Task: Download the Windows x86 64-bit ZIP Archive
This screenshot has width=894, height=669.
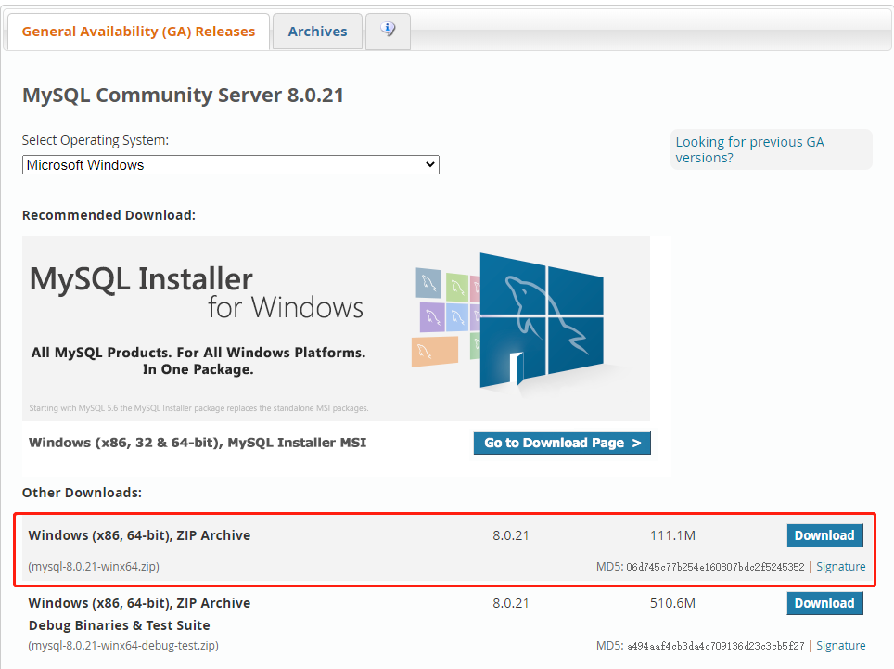Action: tap(824, 535)
